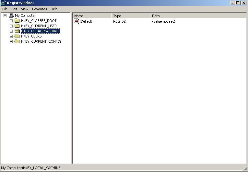Click the My Computer icon in tree
This screenshot has height=172, width=248.
tap(11, 16)
